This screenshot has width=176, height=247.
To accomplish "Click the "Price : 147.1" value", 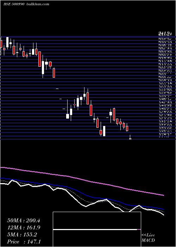I will coord(24,242).
